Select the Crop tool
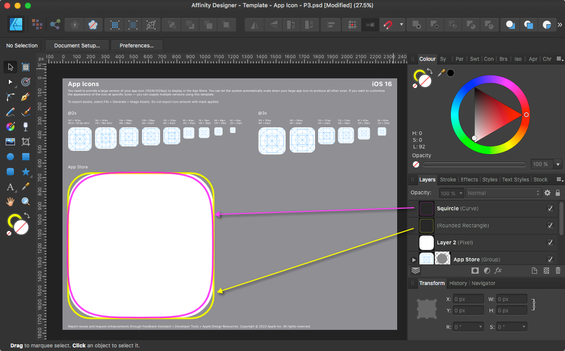This screenshot has width=565, height=351. (26, 142)
